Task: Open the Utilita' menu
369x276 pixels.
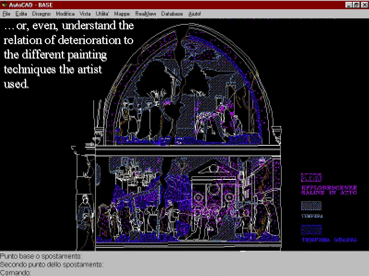Action: tap(102, 14)
